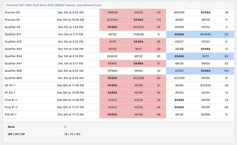Click team 82224D in Practice #9

tap(112, 20)
